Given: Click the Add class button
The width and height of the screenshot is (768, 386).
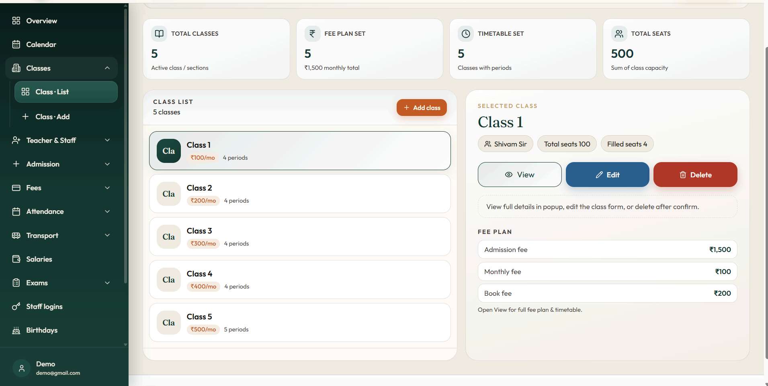Looking at the screenshot, I should coord(422,108).
